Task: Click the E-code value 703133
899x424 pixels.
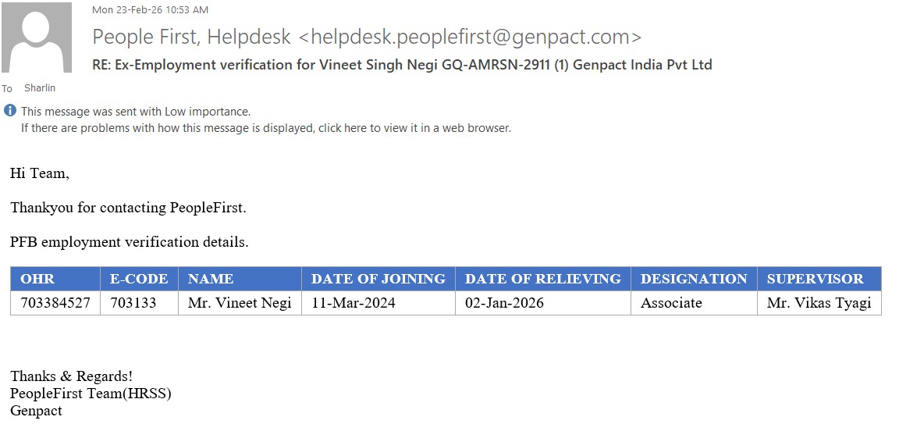Action: tap(133, 303)
